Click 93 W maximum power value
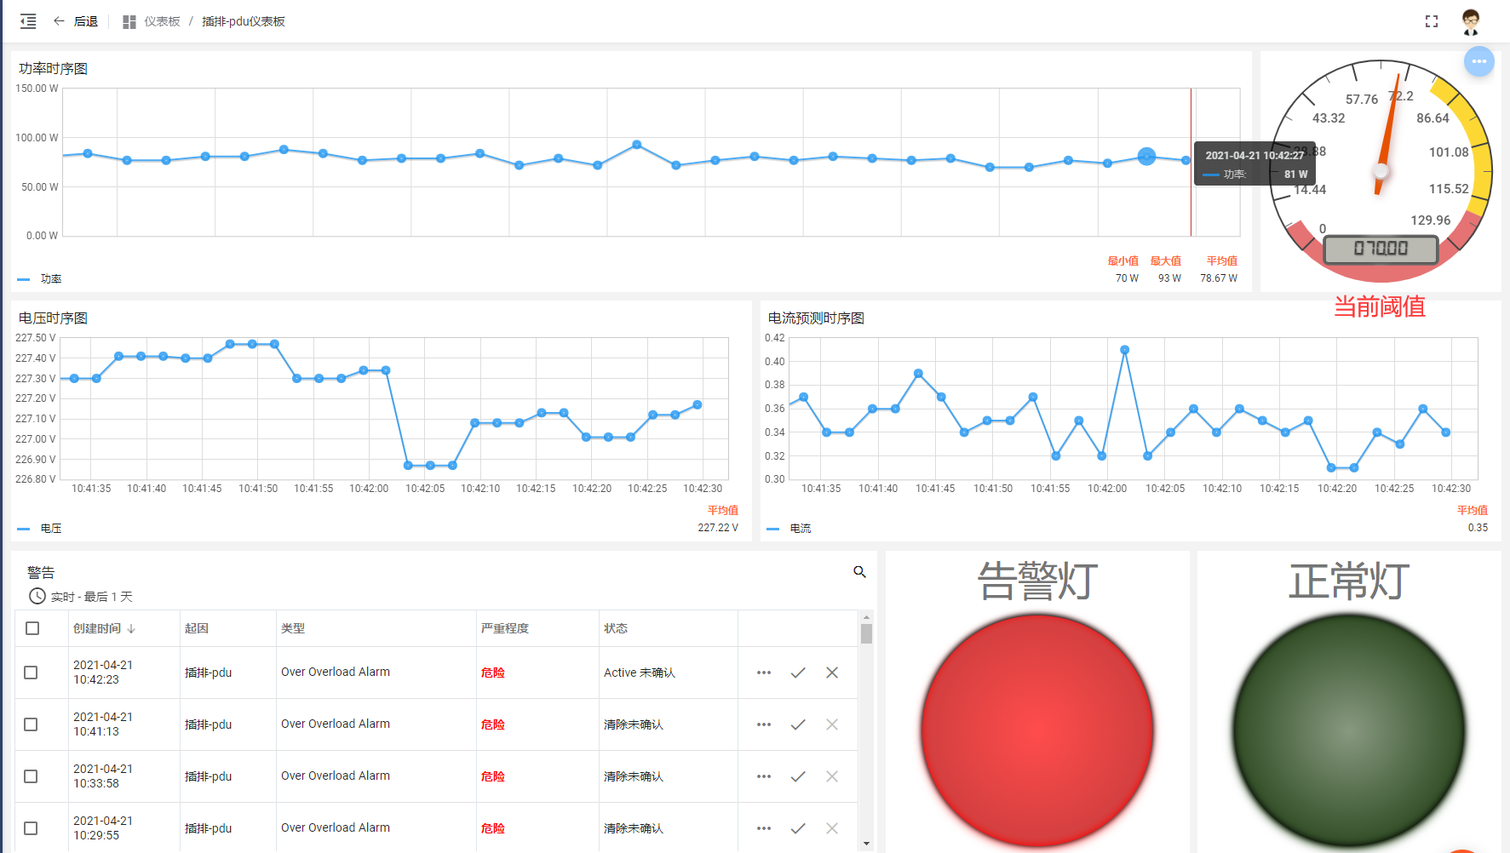This screenshot has height=853, width=1510. click(x=1169, y=278)
